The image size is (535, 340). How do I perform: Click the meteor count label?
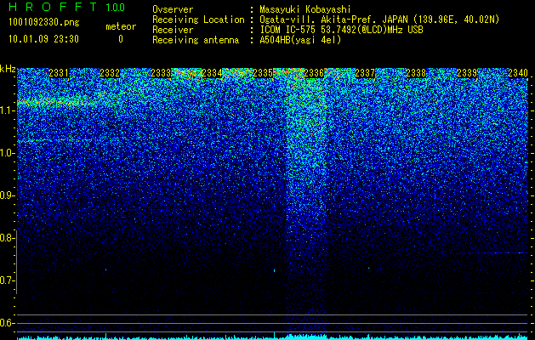(x=121, y=26)
